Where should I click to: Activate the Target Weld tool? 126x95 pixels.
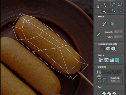100,80
